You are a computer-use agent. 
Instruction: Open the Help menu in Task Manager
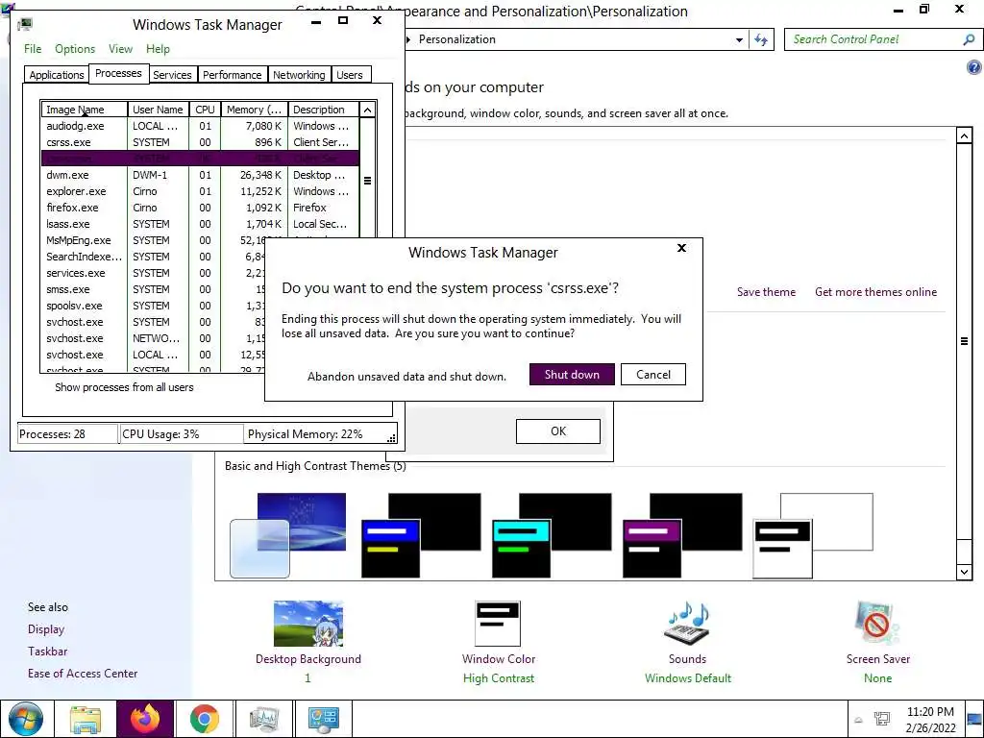(159, 49)
